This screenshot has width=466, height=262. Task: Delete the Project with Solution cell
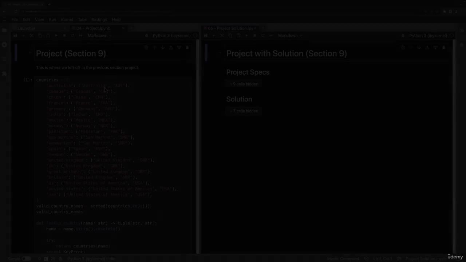click(x=443, y=48)
